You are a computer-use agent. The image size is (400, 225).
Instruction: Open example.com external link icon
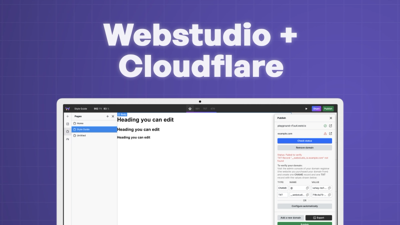330,133
